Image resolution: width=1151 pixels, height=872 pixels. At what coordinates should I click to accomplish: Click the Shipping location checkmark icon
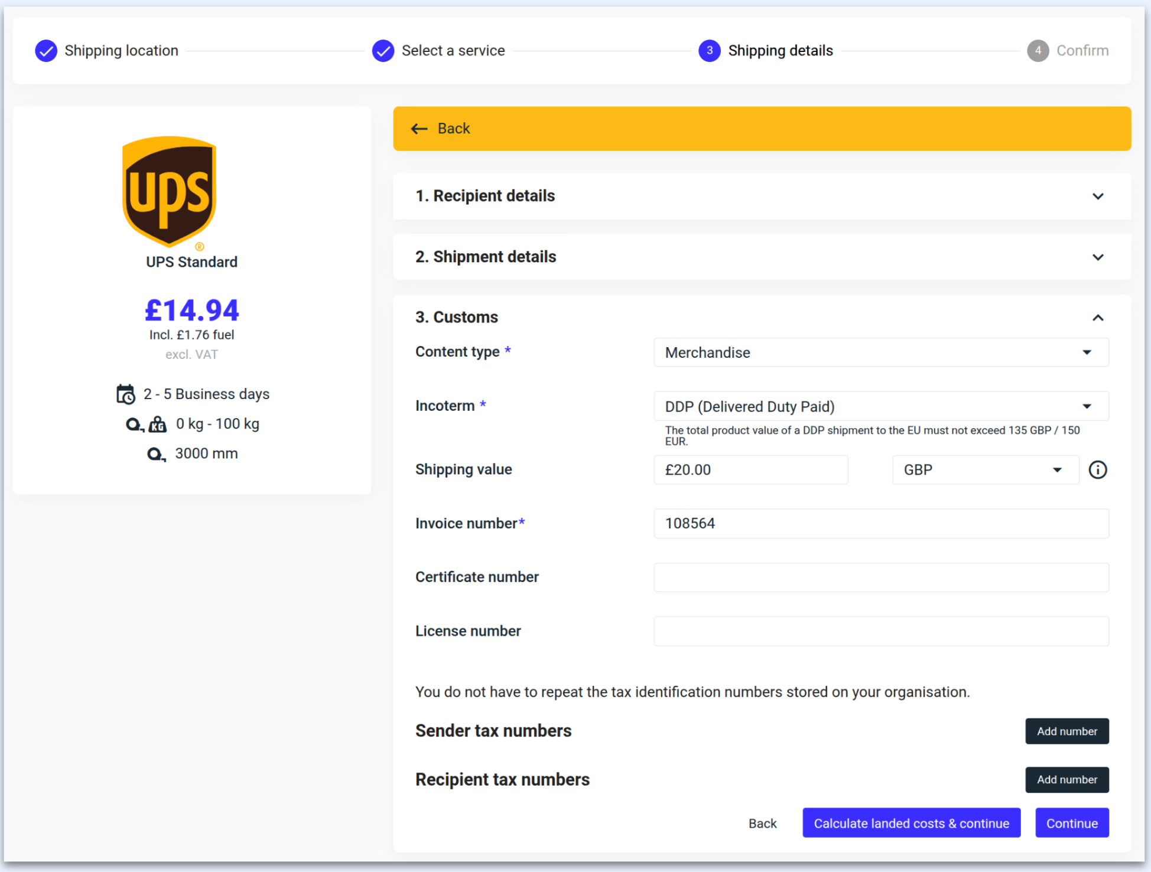(46, 51)
